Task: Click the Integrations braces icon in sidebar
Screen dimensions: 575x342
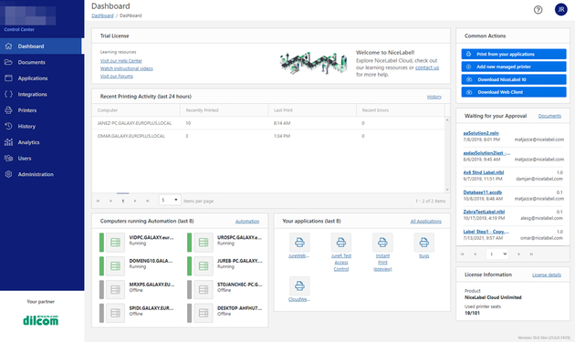Action: tap(8, 94)
